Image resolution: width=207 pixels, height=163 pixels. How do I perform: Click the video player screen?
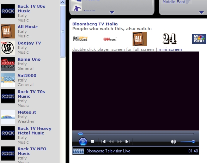(x=136, y=91)
